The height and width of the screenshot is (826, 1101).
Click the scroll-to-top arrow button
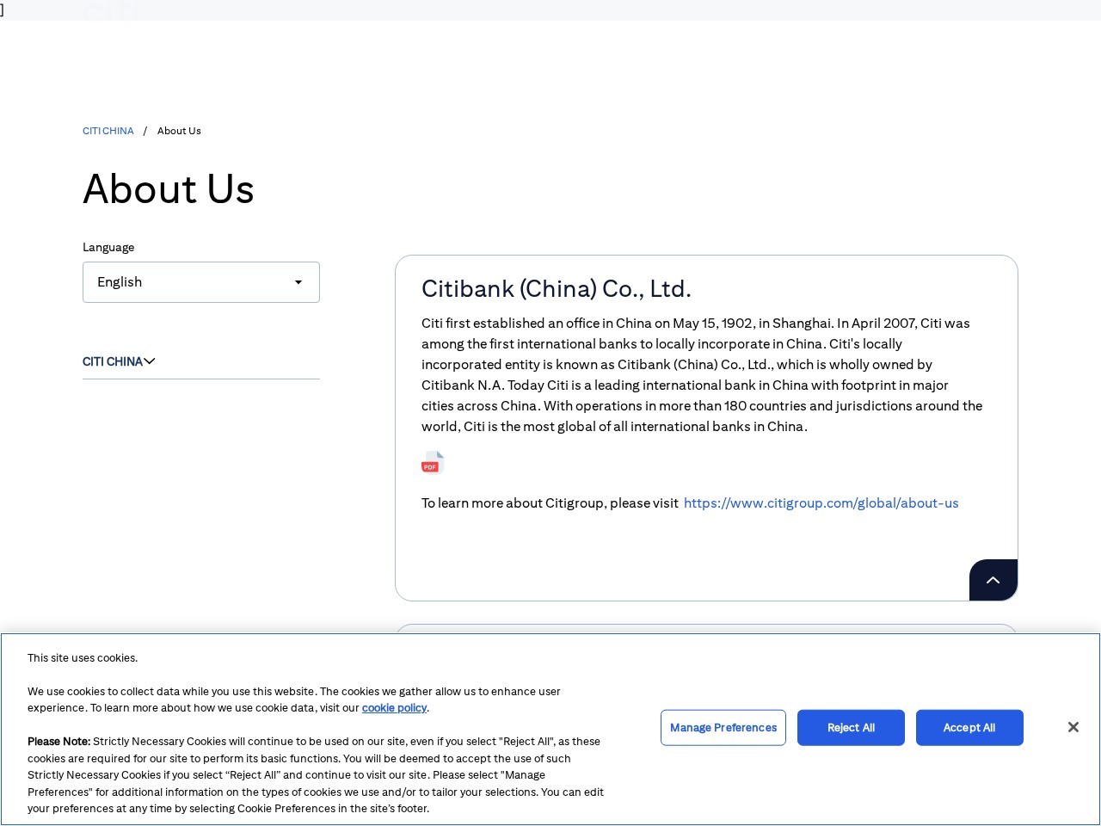point(993,580)
